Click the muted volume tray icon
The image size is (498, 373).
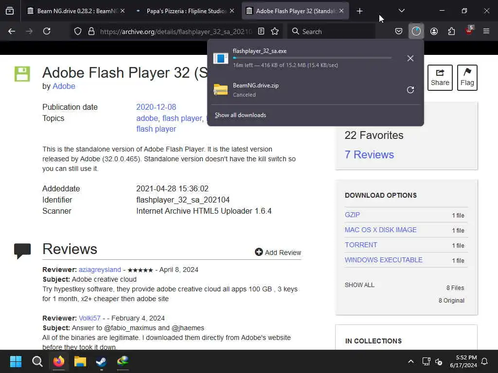pos(439,361)
